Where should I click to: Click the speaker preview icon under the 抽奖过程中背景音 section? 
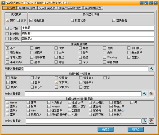[151, 93]
